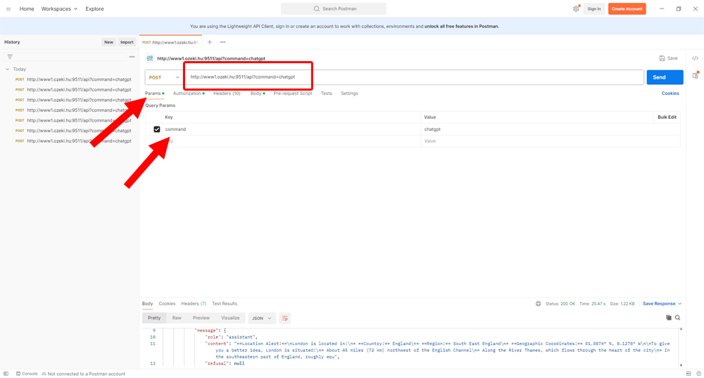Open the POST method dropdown

pos(164,77)
